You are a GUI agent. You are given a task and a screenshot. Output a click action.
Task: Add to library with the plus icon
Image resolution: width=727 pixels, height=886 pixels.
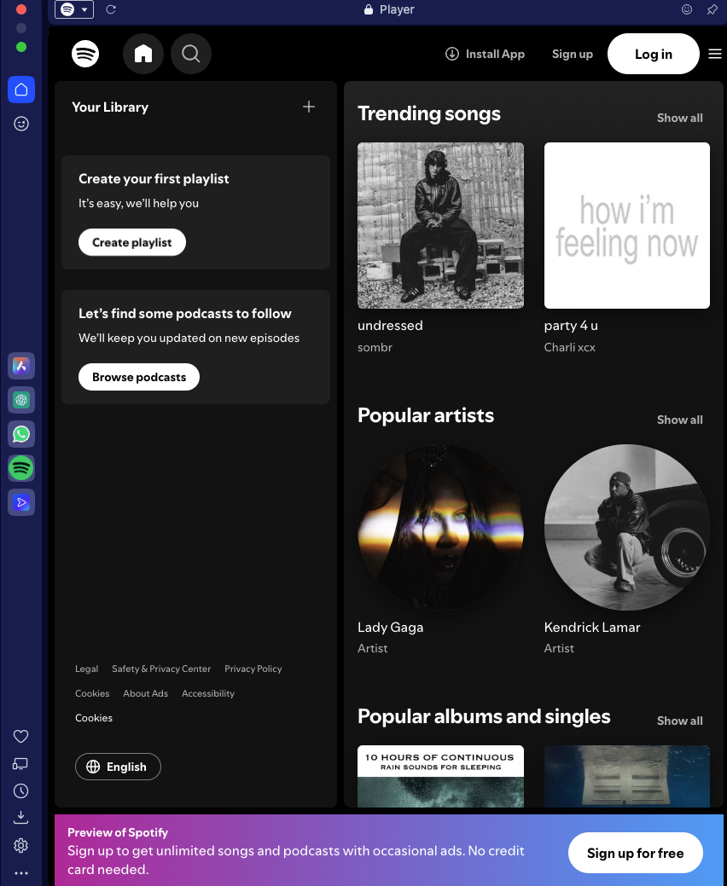click(x=309, y=107)
